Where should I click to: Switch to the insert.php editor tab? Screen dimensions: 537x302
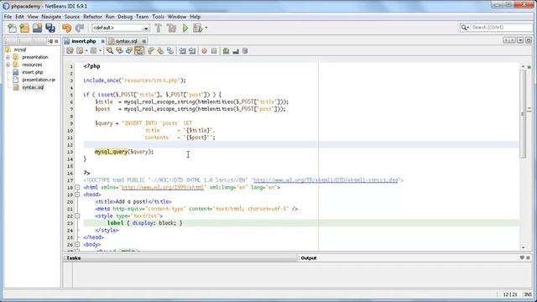pos(83,41)
